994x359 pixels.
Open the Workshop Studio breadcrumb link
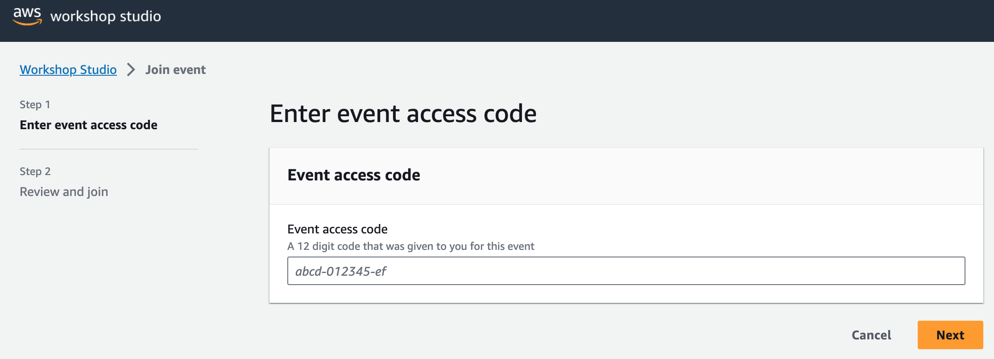[68, 70]
